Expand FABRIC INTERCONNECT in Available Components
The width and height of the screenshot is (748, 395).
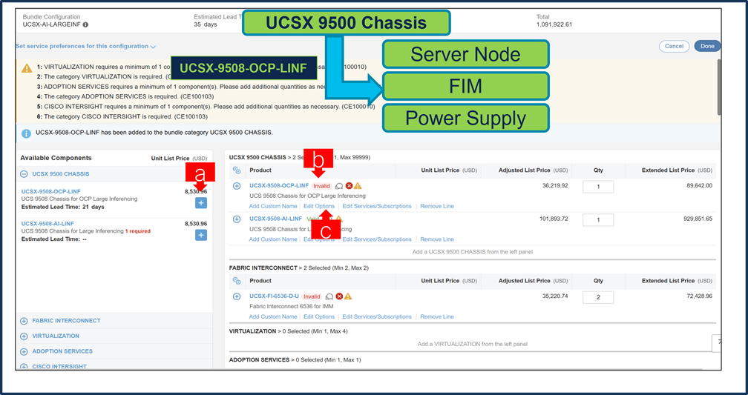click(24, 321)
